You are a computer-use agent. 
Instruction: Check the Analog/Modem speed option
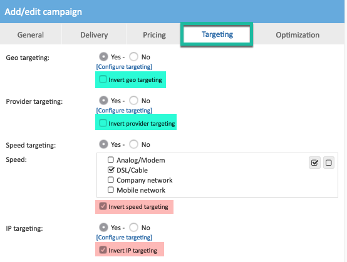(x=111, y=159)
